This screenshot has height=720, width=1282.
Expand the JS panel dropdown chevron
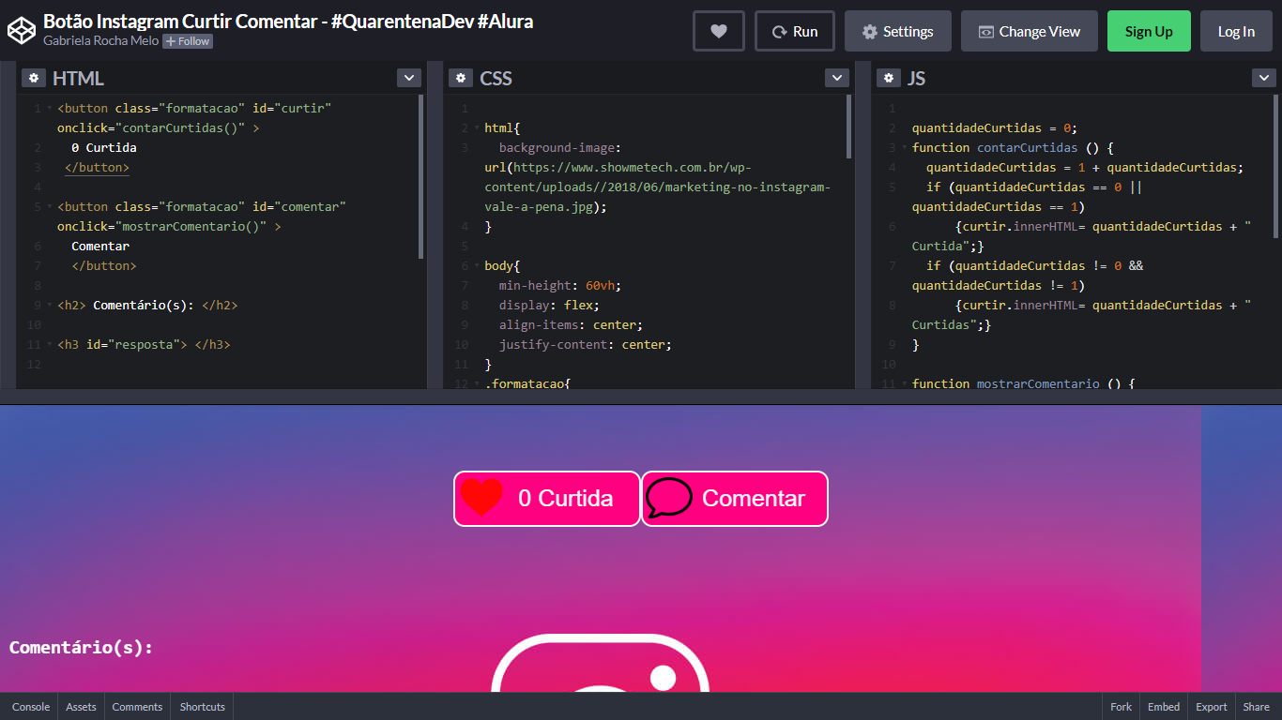tap(1263, 78)
